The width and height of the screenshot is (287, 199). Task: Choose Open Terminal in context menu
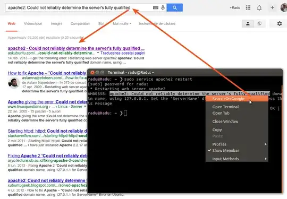coord(237,107)
